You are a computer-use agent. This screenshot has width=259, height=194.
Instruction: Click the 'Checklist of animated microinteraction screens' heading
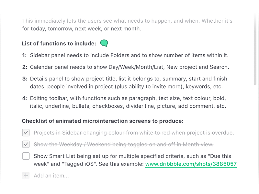tap(103, 121)
